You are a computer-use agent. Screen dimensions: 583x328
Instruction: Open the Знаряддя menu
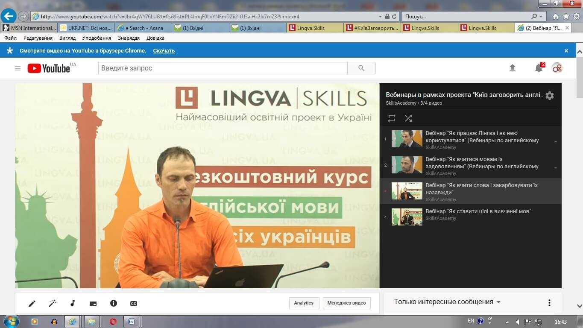(129, 38)
